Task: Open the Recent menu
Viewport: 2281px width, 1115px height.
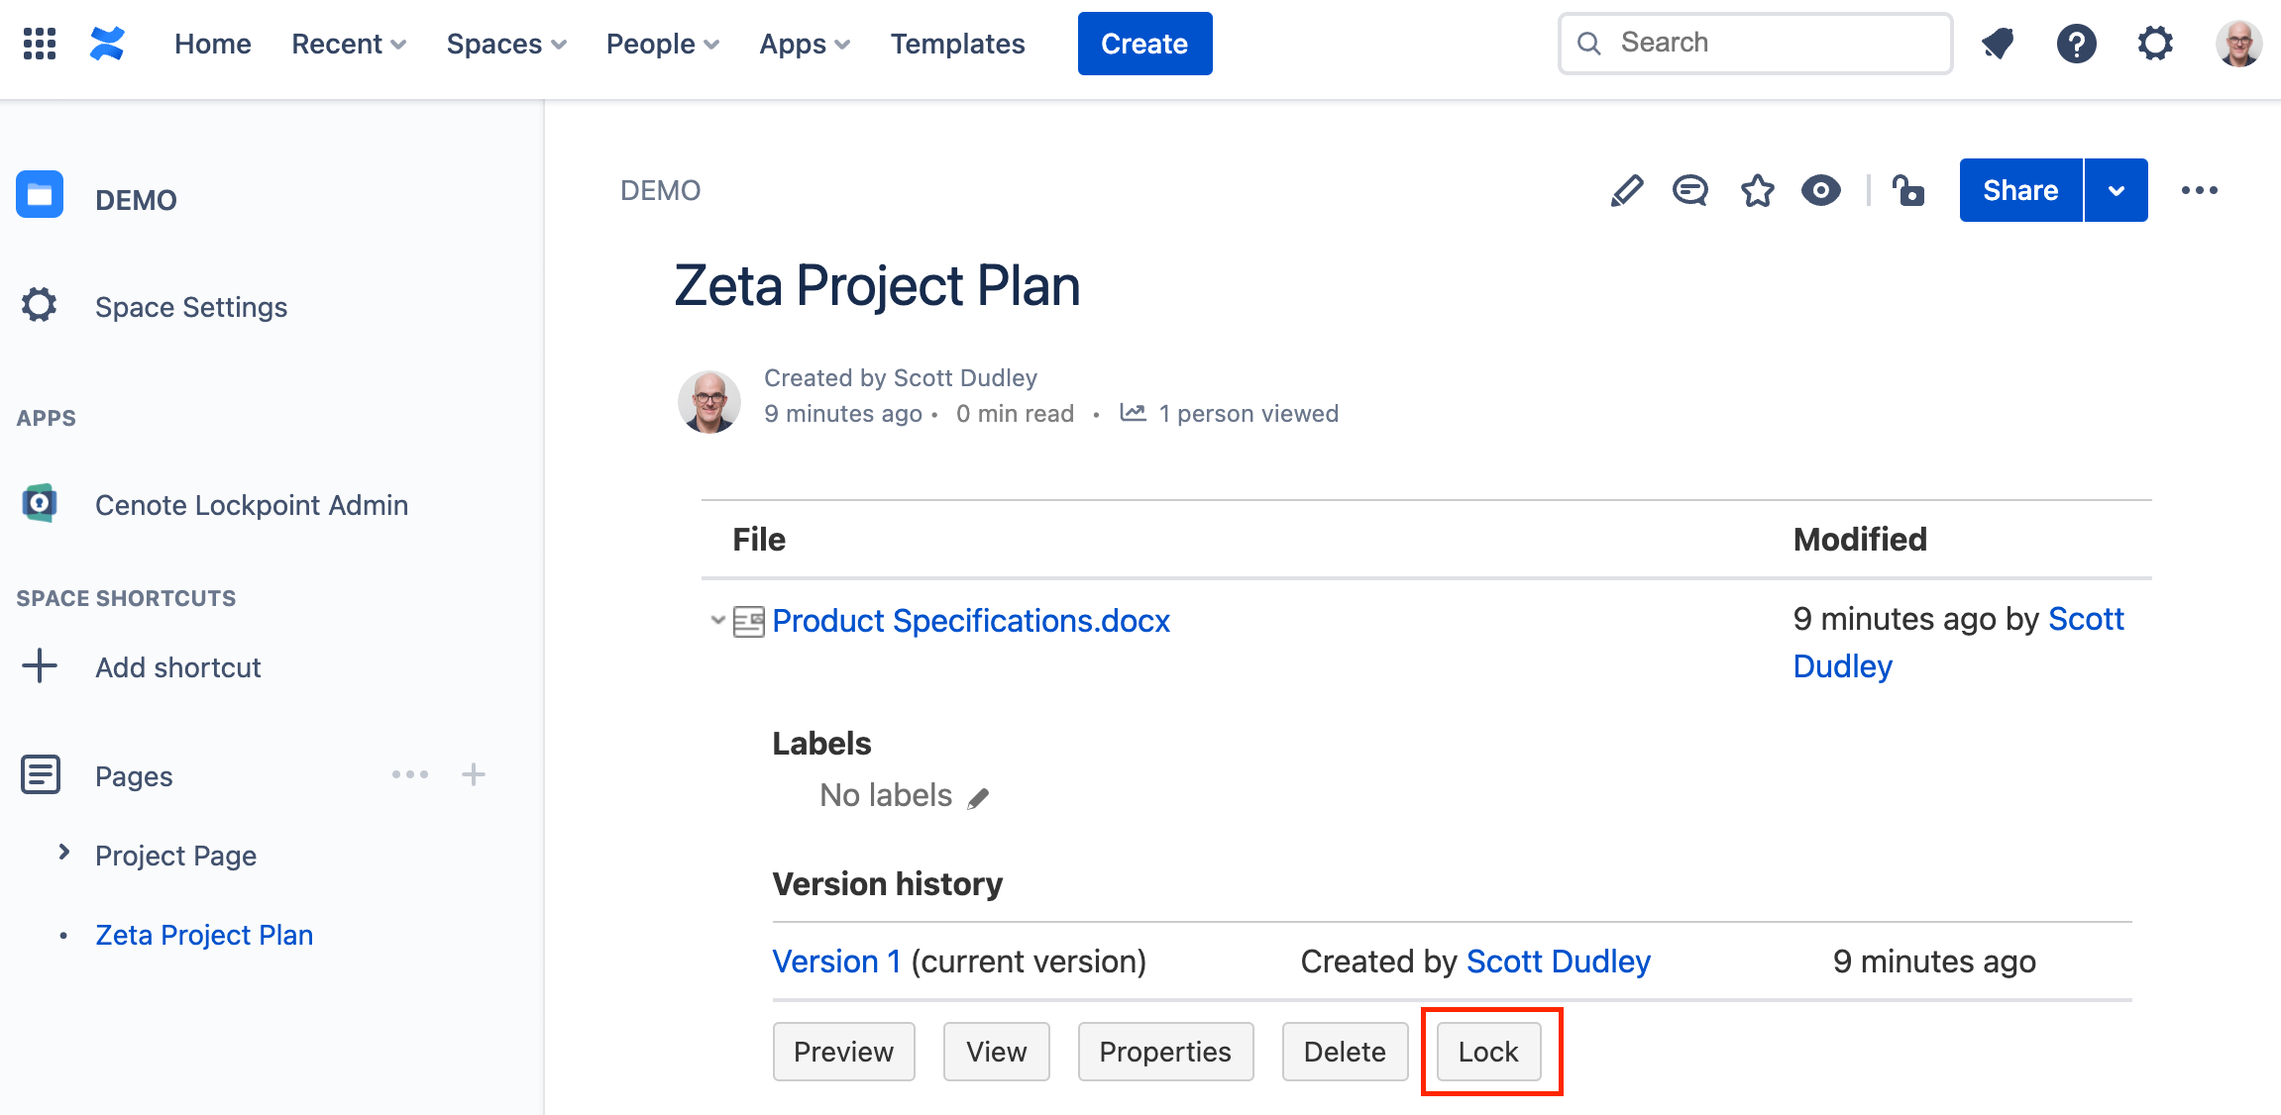Action: [349, 44]
